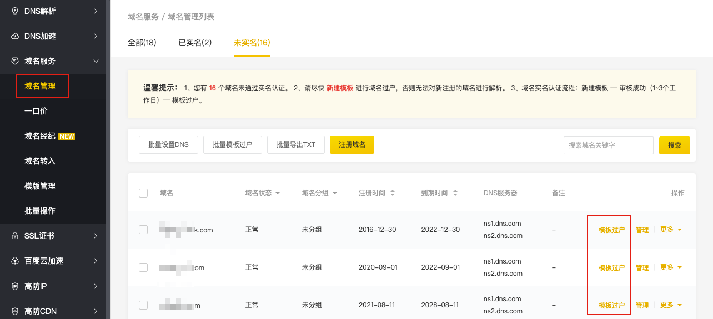Focus the 搜索域名关键字 search field
Image resolution: width=713 pixels, height=319 pixels.
pyautogui.click(x=608, y=145)
